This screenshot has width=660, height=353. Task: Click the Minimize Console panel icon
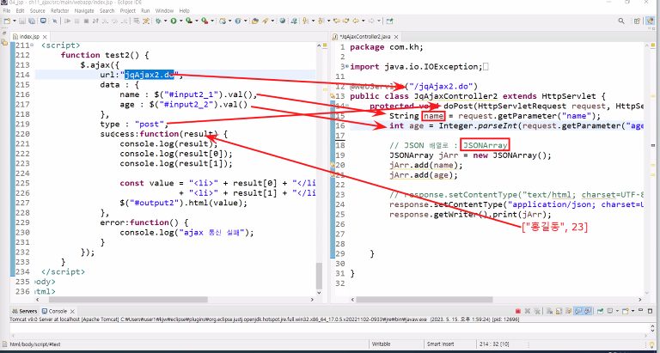640,311
